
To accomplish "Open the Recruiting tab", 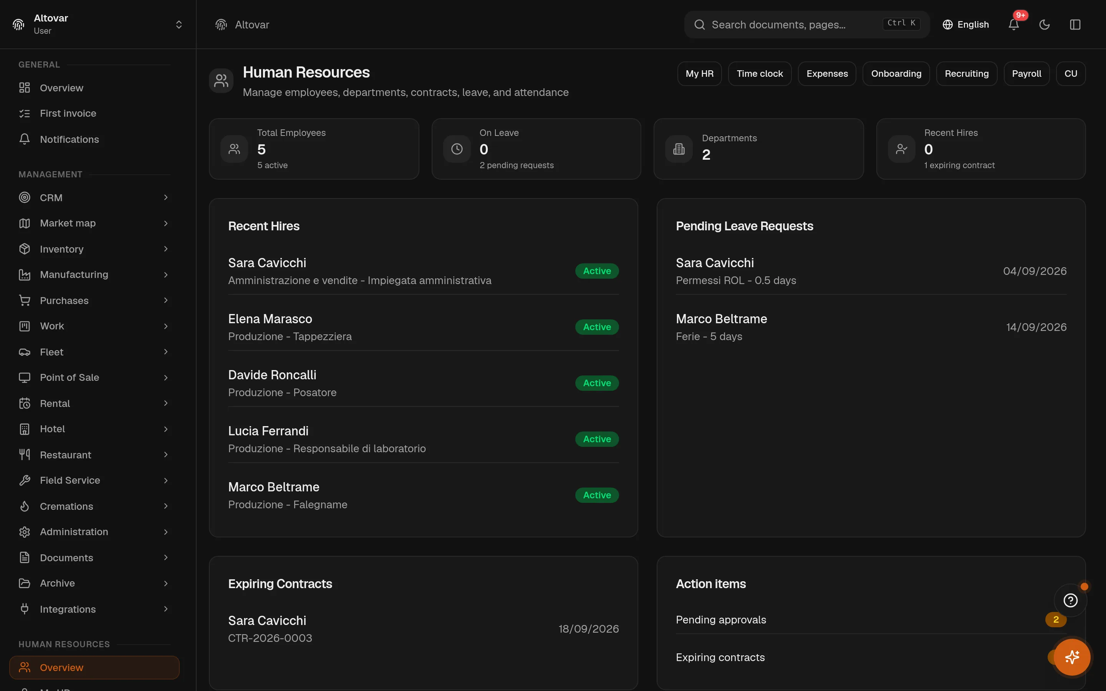I will click(x=967, y=74).
